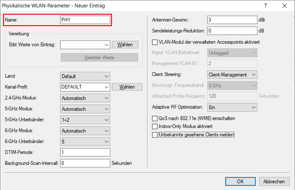Expand the Land dropdown set to Default

point(85,76)
